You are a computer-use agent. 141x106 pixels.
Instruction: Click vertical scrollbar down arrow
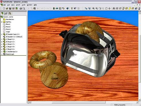140,100
